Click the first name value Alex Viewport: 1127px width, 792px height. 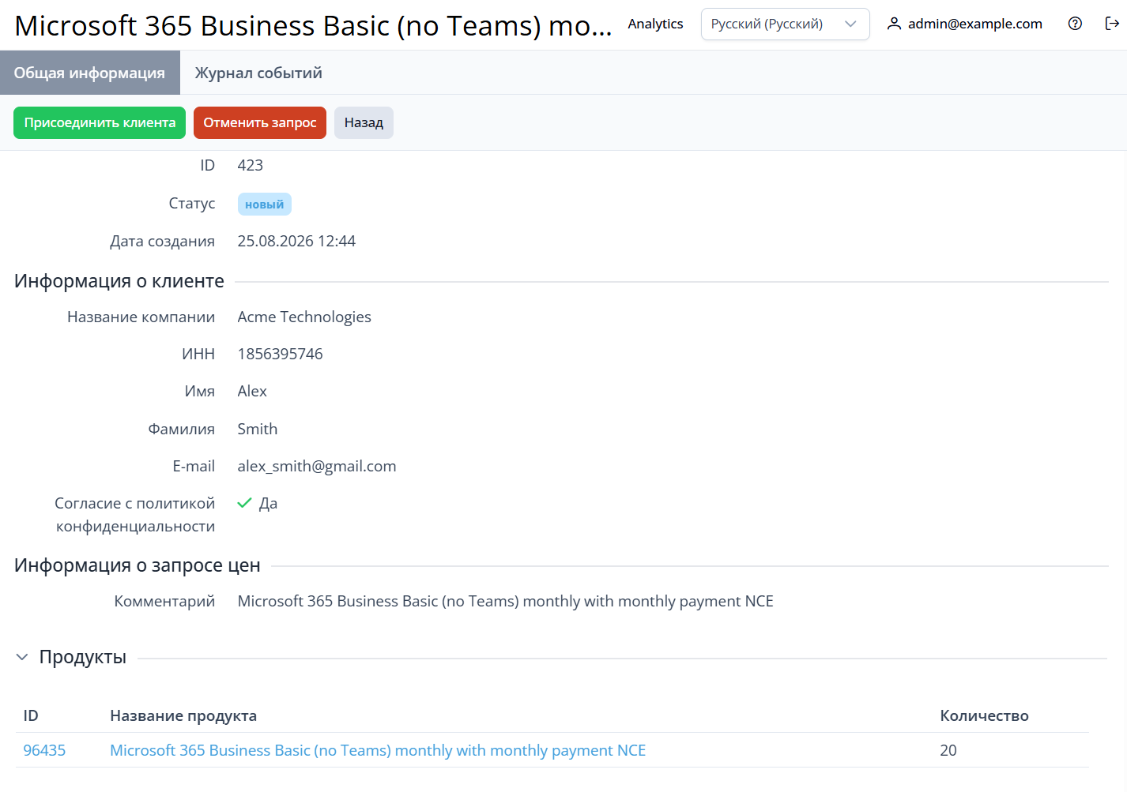pyautogui.click(x=252, y=391)
